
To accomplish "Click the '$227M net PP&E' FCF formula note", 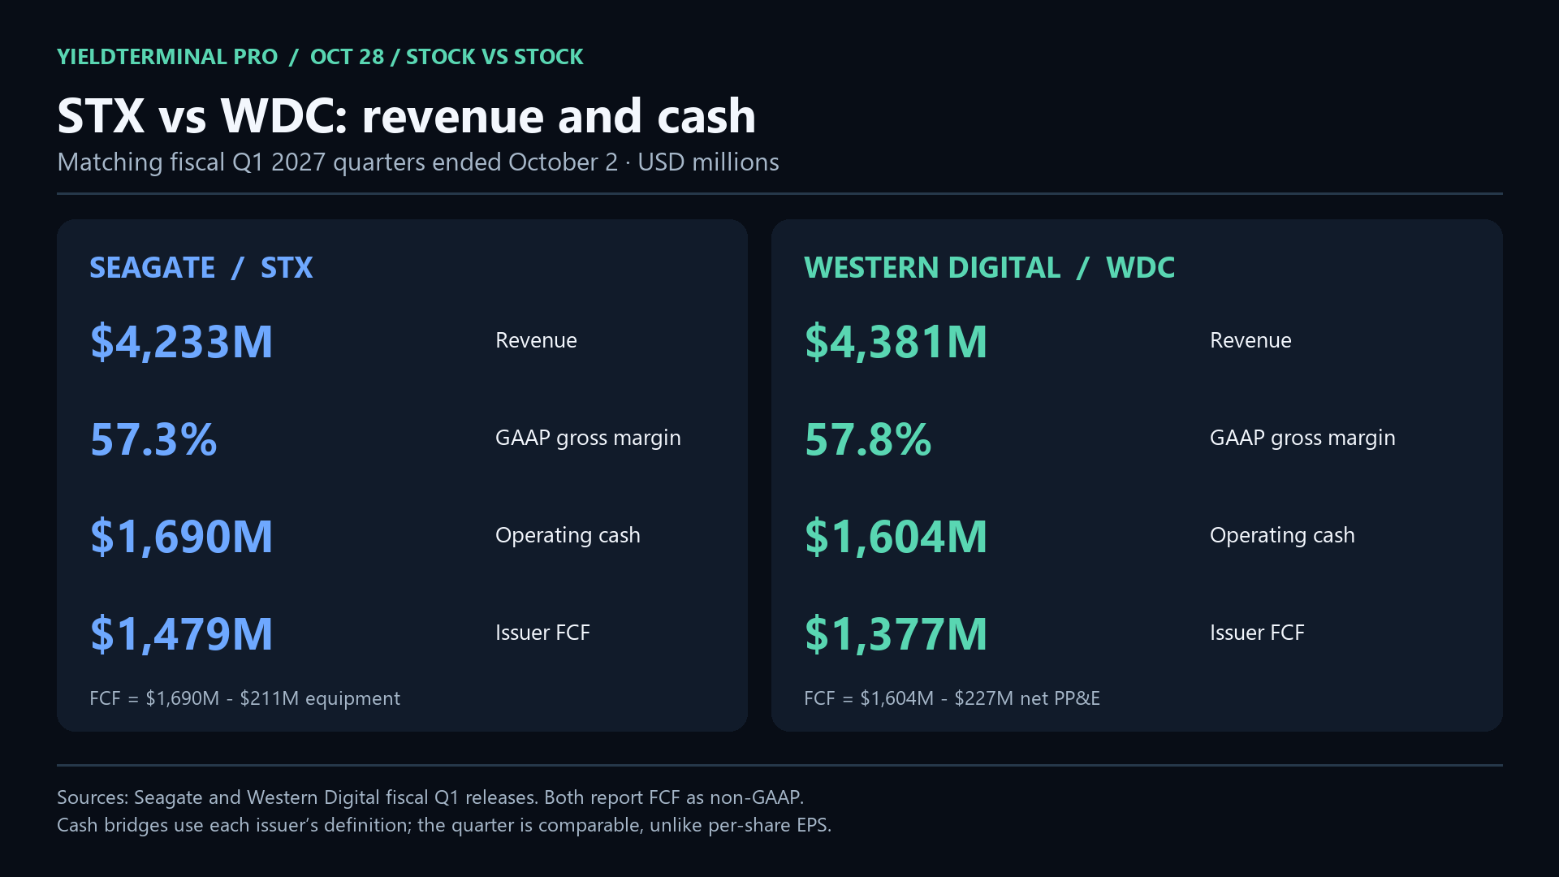I will tap(952, 698).
